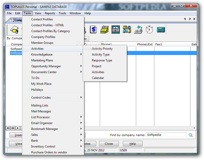Choose Response Type in submenu
The image size is (204, 160).
105,60
